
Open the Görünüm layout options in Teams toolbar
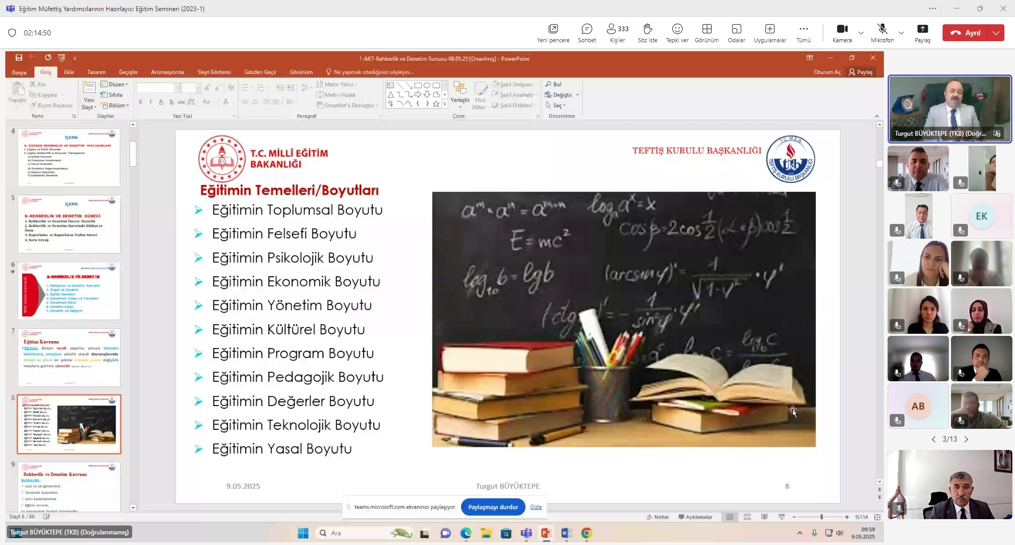(707, 33)
